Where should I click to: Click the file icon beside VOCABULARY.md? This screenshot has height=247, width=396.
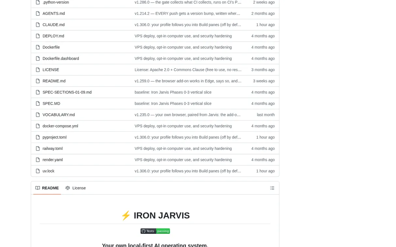(38, 115)
